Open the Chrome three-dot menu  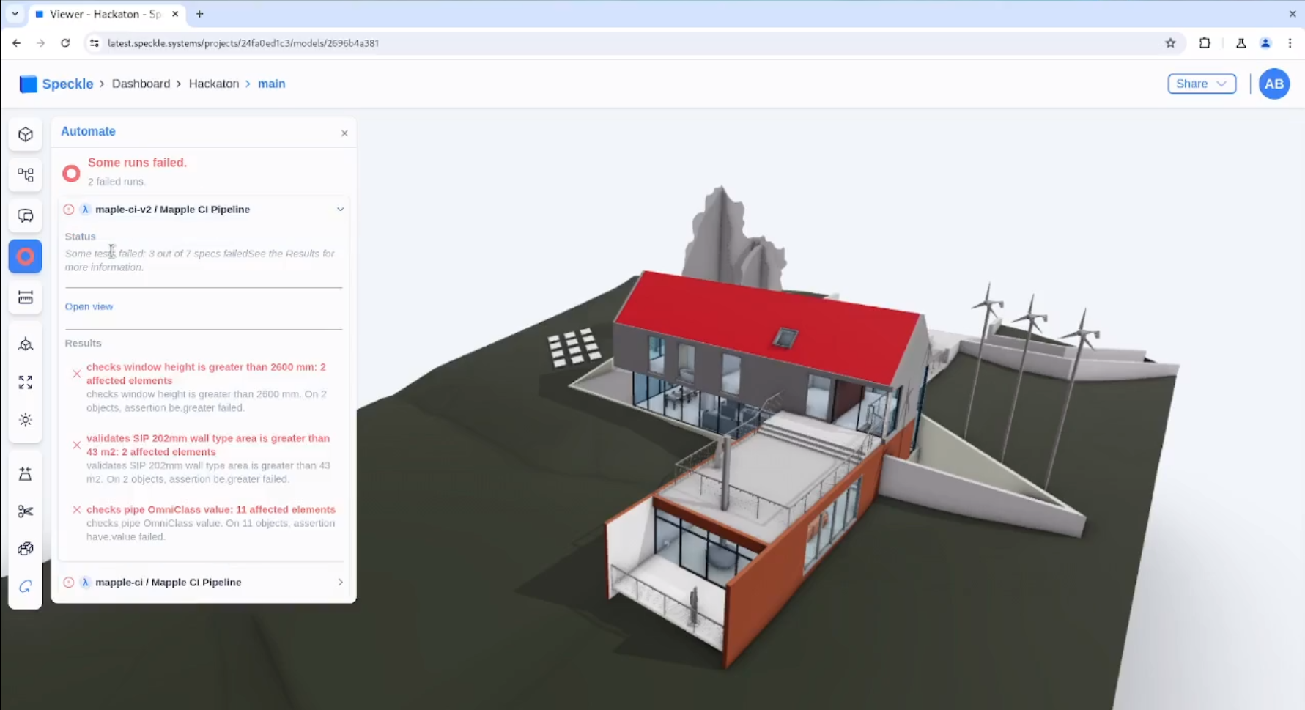pos(1290,43)
